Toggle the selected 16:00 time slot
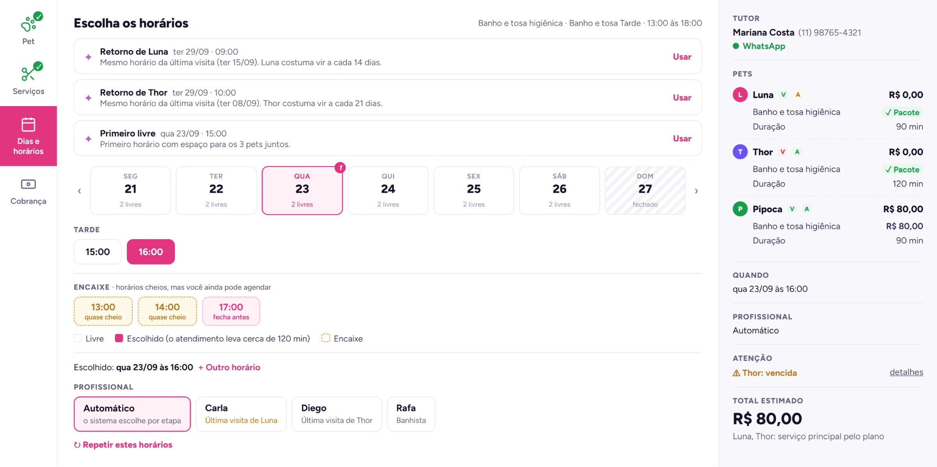Screen dimensions: 937x467 pyautogui.click(x=151, y=252)
